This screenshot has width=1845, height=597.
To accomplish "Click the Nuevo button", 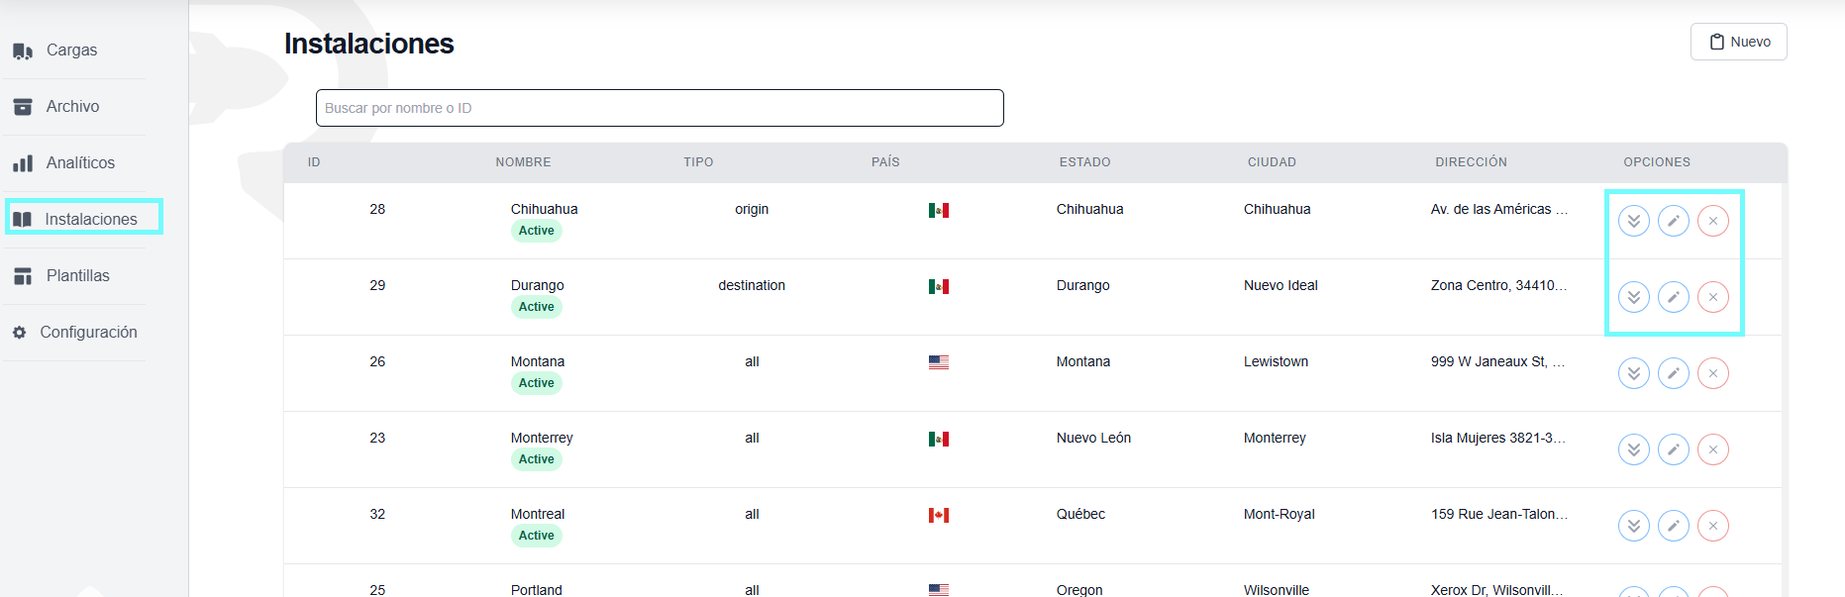I will (x=1738, y=42).
